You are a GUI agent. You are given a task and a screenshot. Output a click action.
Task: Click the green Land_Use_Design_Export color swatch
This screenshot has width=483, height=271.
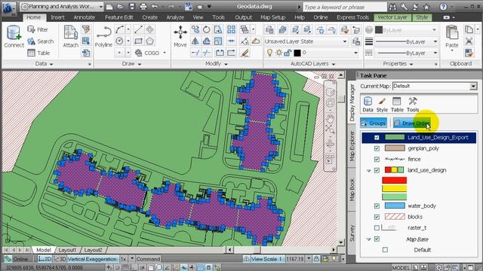click(395, 137)
